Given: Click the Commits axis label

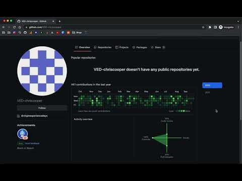Looking at the screenshot, I should pos(146,138).
